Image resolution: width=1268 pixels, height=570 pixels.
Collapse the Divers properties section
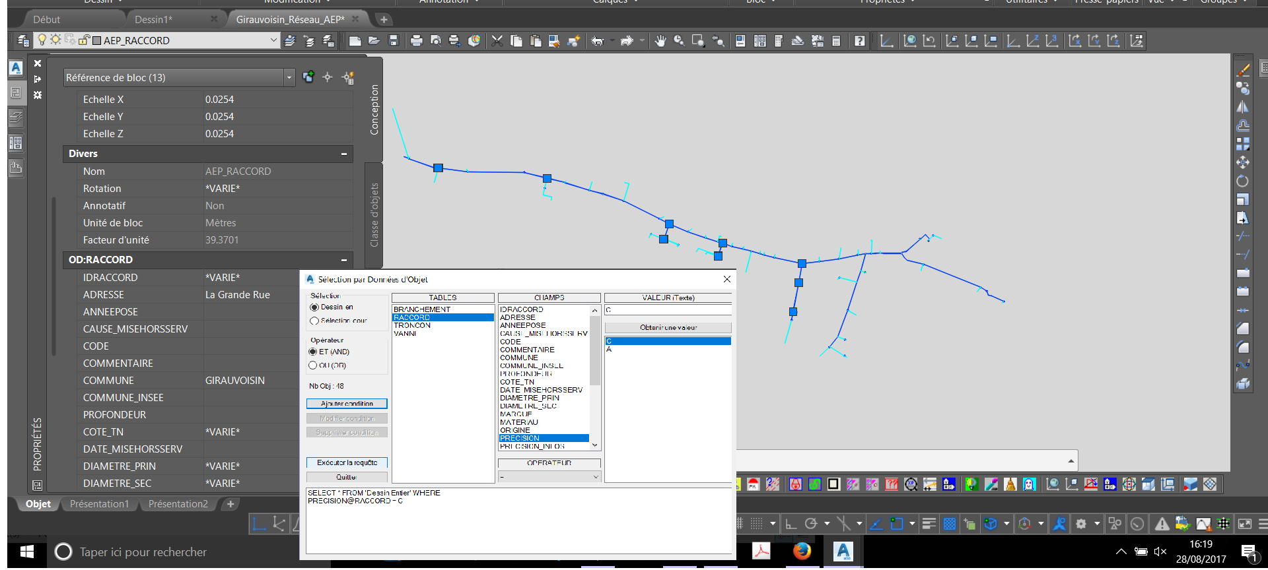(343, 154)
